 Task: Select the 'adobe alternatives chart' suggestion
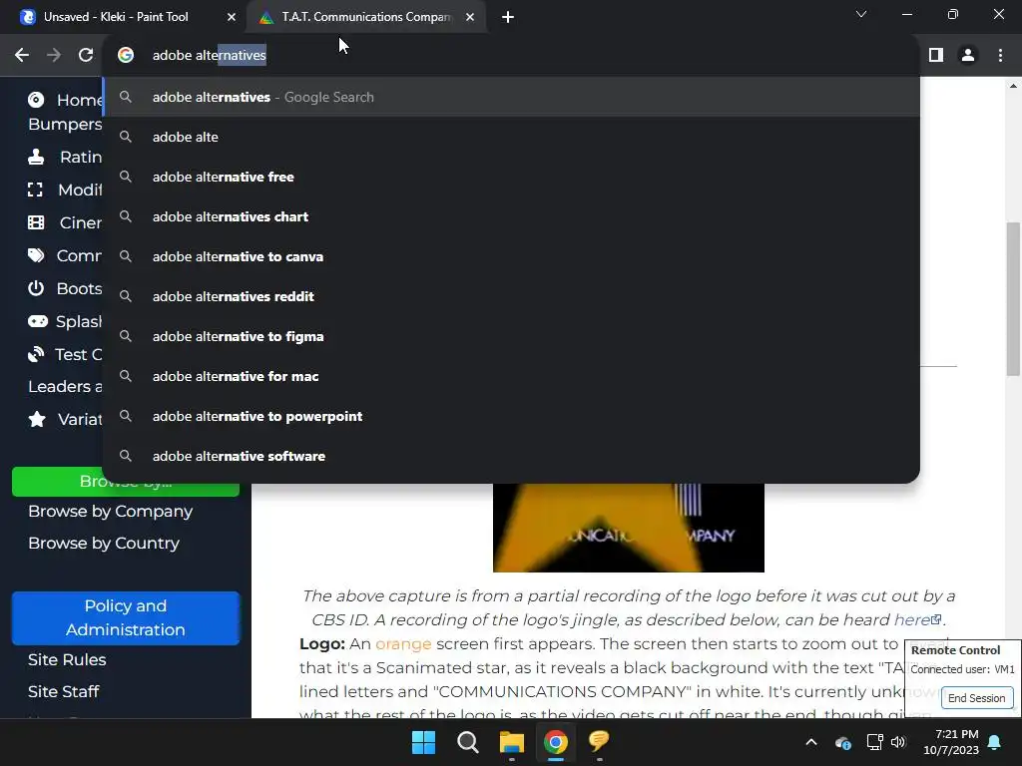pos(512,216)
